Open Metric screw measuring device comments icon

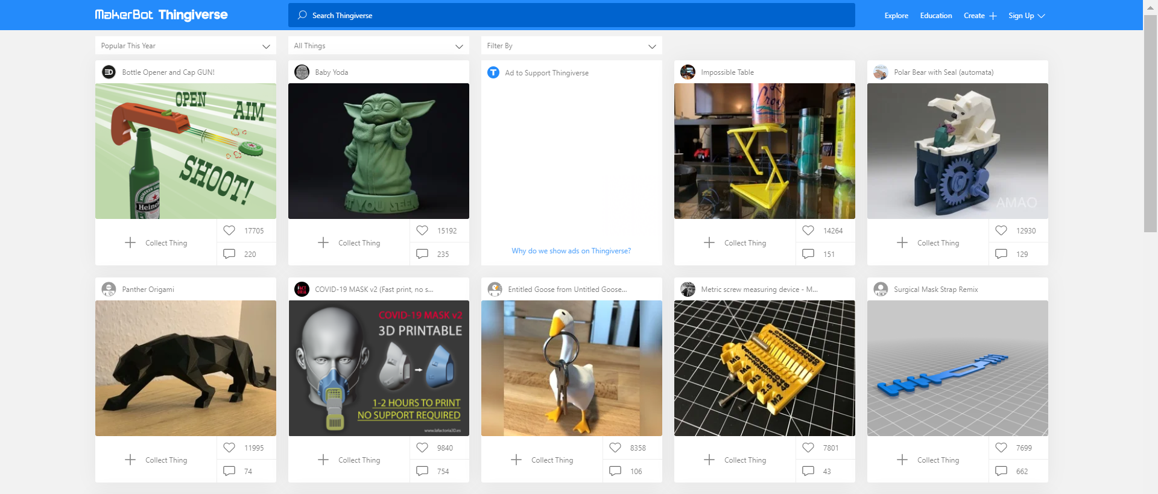tap(808, 471)
